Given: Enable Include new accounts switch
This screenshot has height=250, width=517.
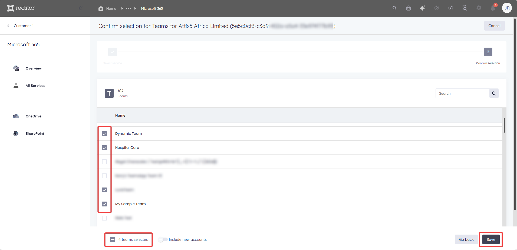Looking at the screenshot, I should tap(163, 239).
